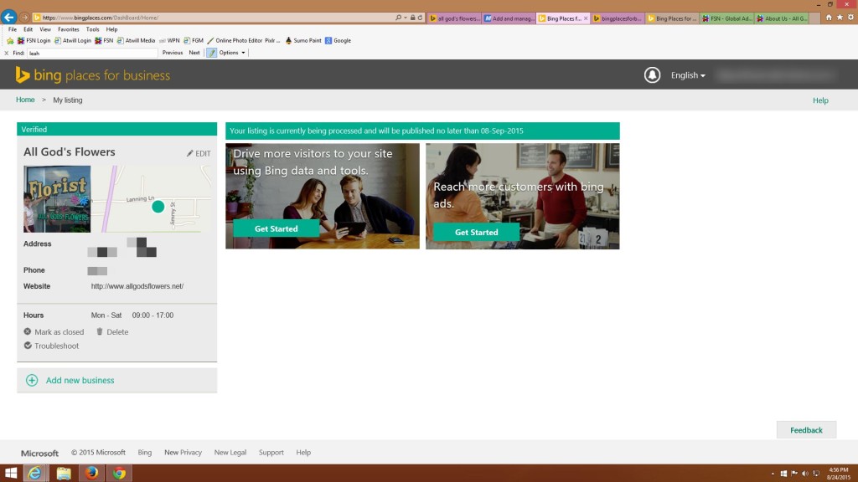Image resolution: width=858 pixels, height=482 pixels.
Task: Open the browser tools gear icon
Action: [851, 18]
